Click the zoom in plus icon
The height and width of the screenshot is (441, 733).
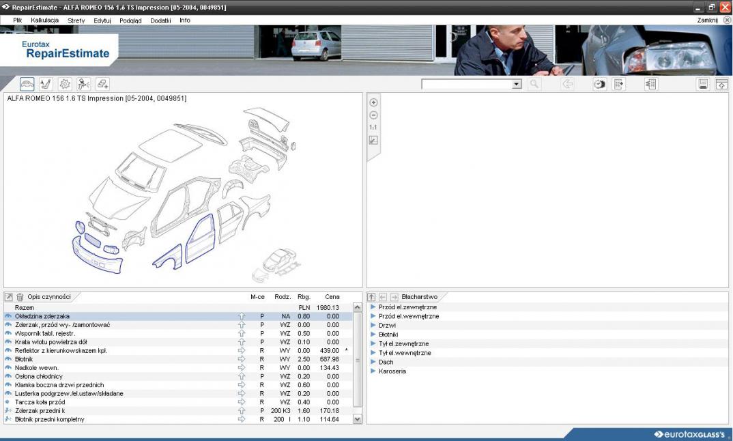(x=373, y=102)
